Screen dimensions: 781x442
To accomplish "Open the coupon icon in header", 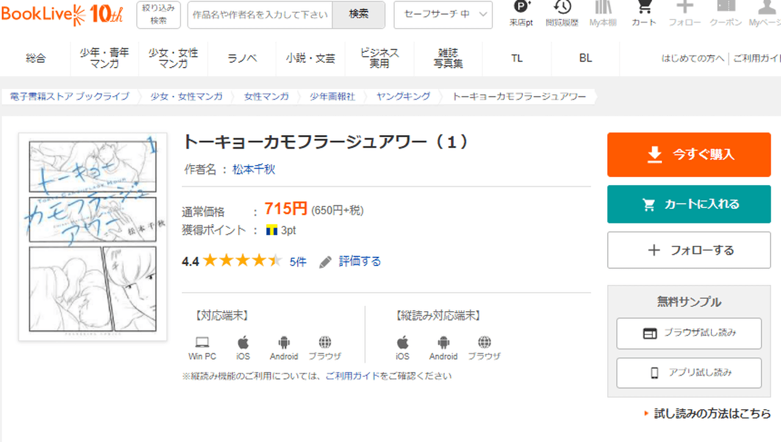I will [x=725, y=9].
